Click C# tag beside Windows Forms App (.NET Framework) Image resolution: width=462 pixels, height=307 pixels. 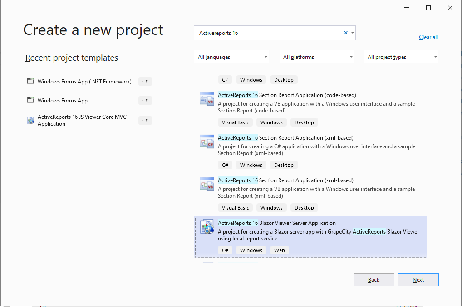pyautogui.click(x=145, y=82)
